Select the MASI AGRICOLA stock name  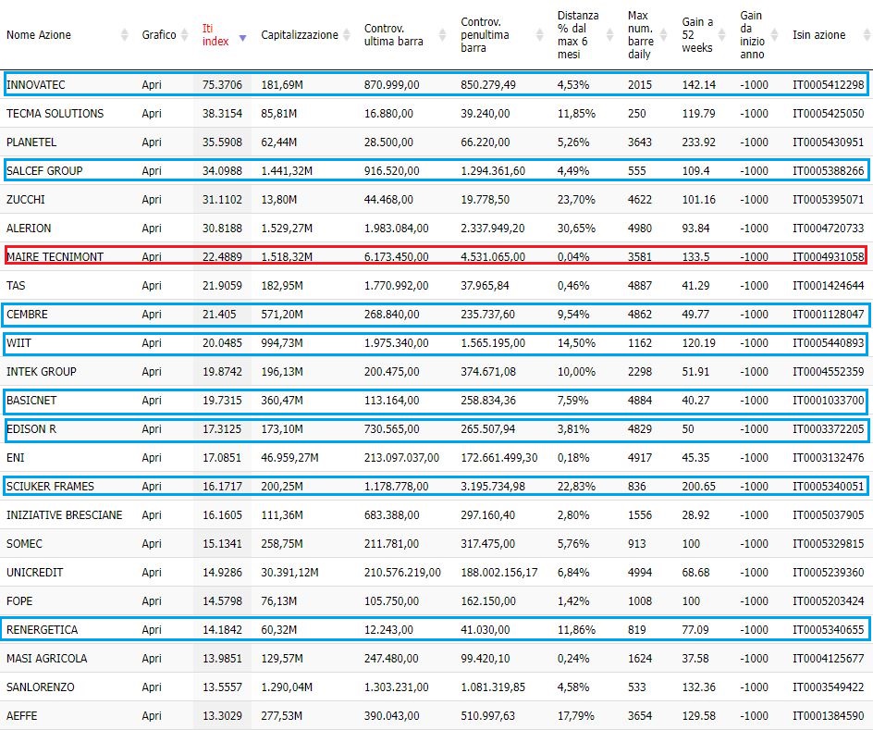[x=47, y=658]
